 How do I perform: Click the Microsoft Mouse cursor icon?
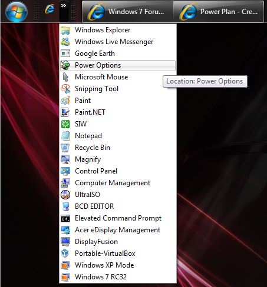tap(65, 77)
